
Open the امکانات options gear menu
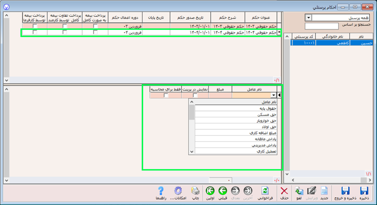[x=178, y=192]
